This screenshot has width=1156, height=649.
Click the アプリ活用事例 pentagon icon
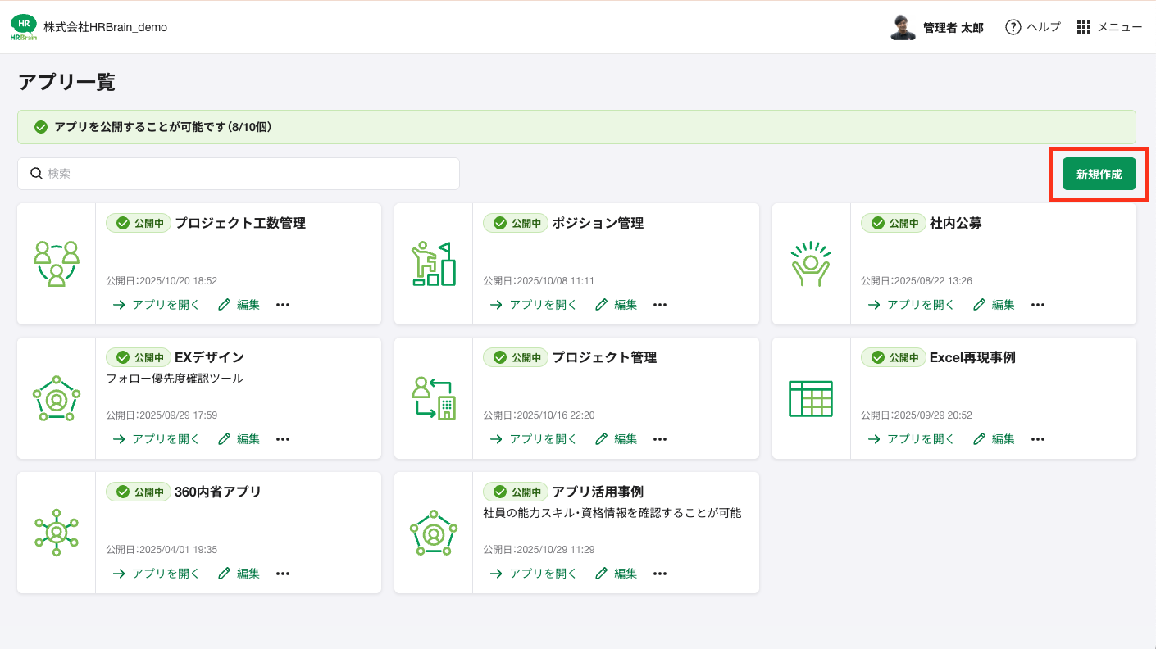[x=434, y=533]
